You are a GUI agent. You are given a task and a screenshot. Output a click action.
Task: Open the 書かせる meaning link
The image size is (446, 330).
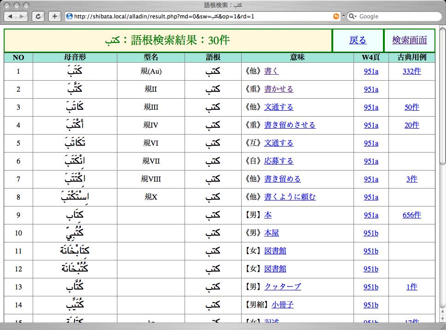tap(278, 89)
